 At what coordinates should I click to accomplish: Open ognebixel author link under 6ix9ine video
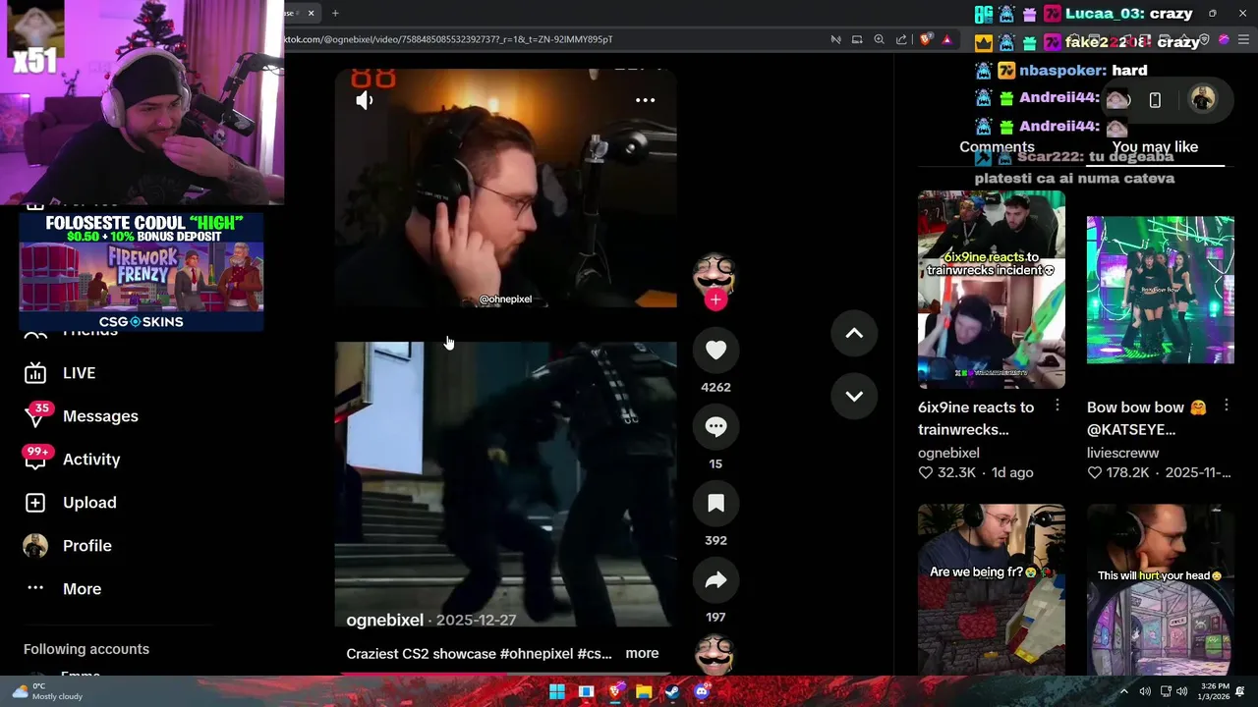[x=948, y=454]
